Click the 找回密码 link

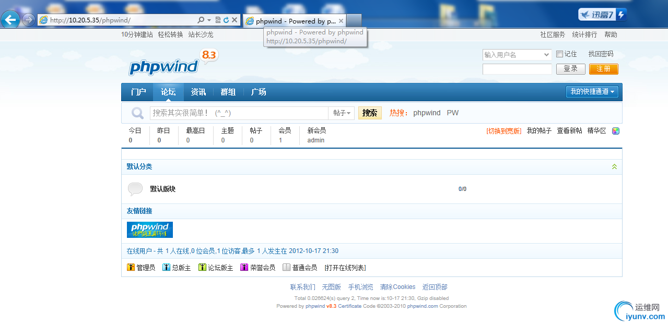(601, 54)
